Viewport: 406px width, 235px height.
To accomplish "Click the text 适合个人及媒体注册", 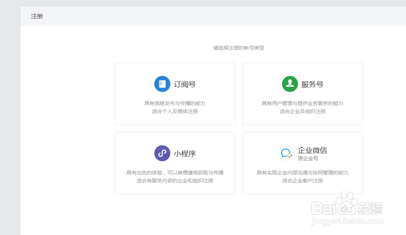I will pyautogui.click(x=175, y=111).
